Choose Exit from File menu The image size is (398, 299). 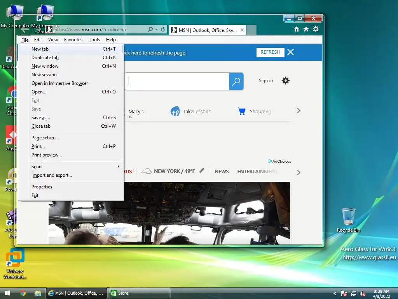(x=71, y=195)
